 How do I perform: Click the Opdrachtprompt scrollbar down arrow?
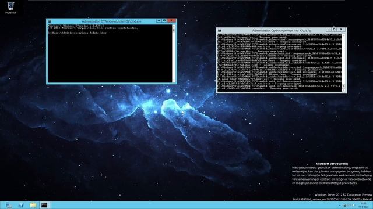(x=343, y=89)
